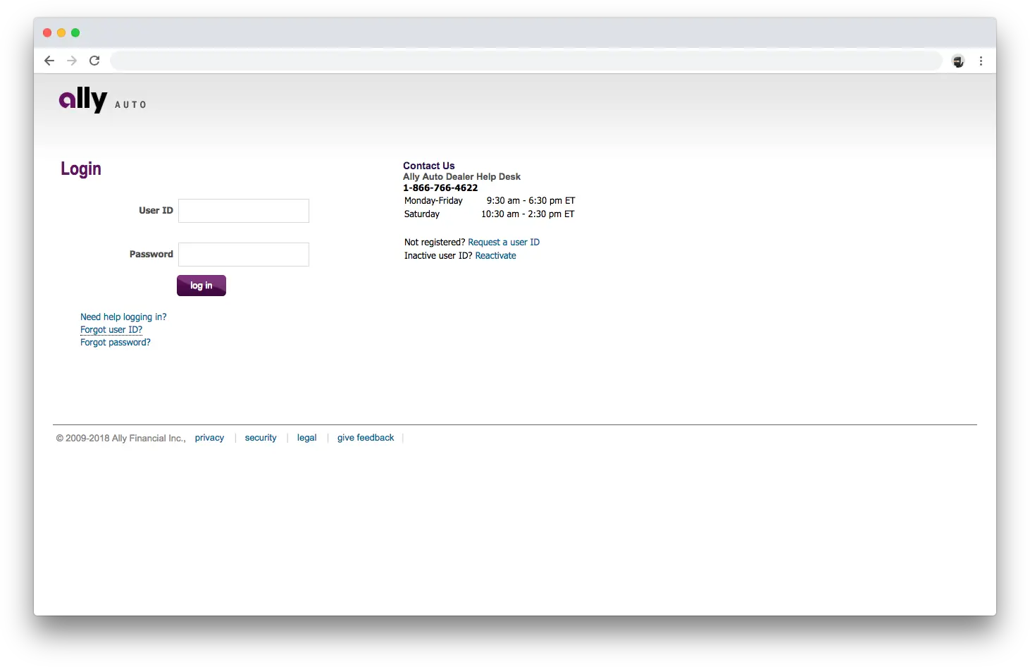1030x667 pixels.
Task: Open the Forgot password page
Action: (x=115, y=342)
